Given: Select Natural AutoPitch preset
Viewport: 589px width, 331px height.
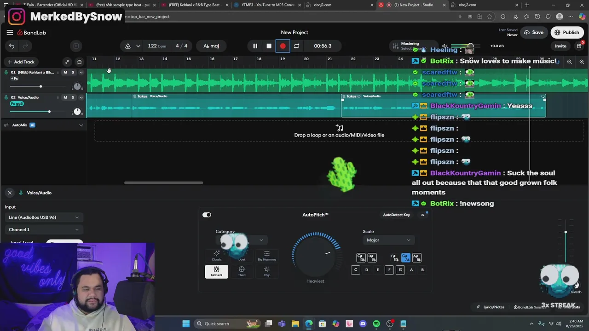Looking at the screenshot, I should coord(217,271).
